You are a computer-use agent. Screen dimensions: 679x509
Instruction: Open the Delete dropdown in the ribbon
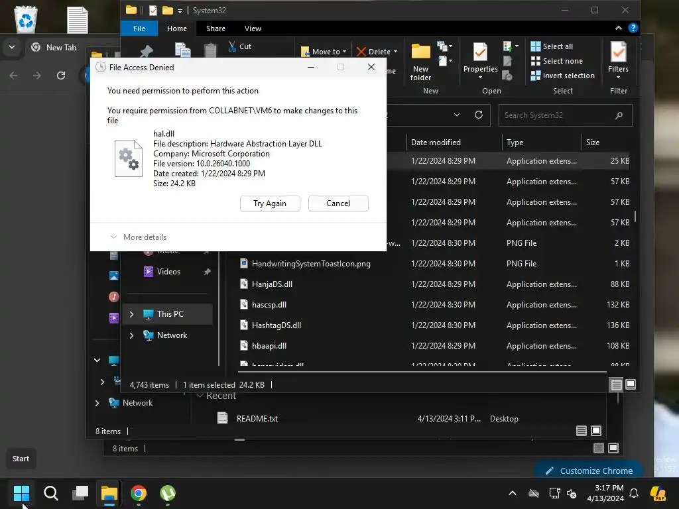[x=377, y=52]
